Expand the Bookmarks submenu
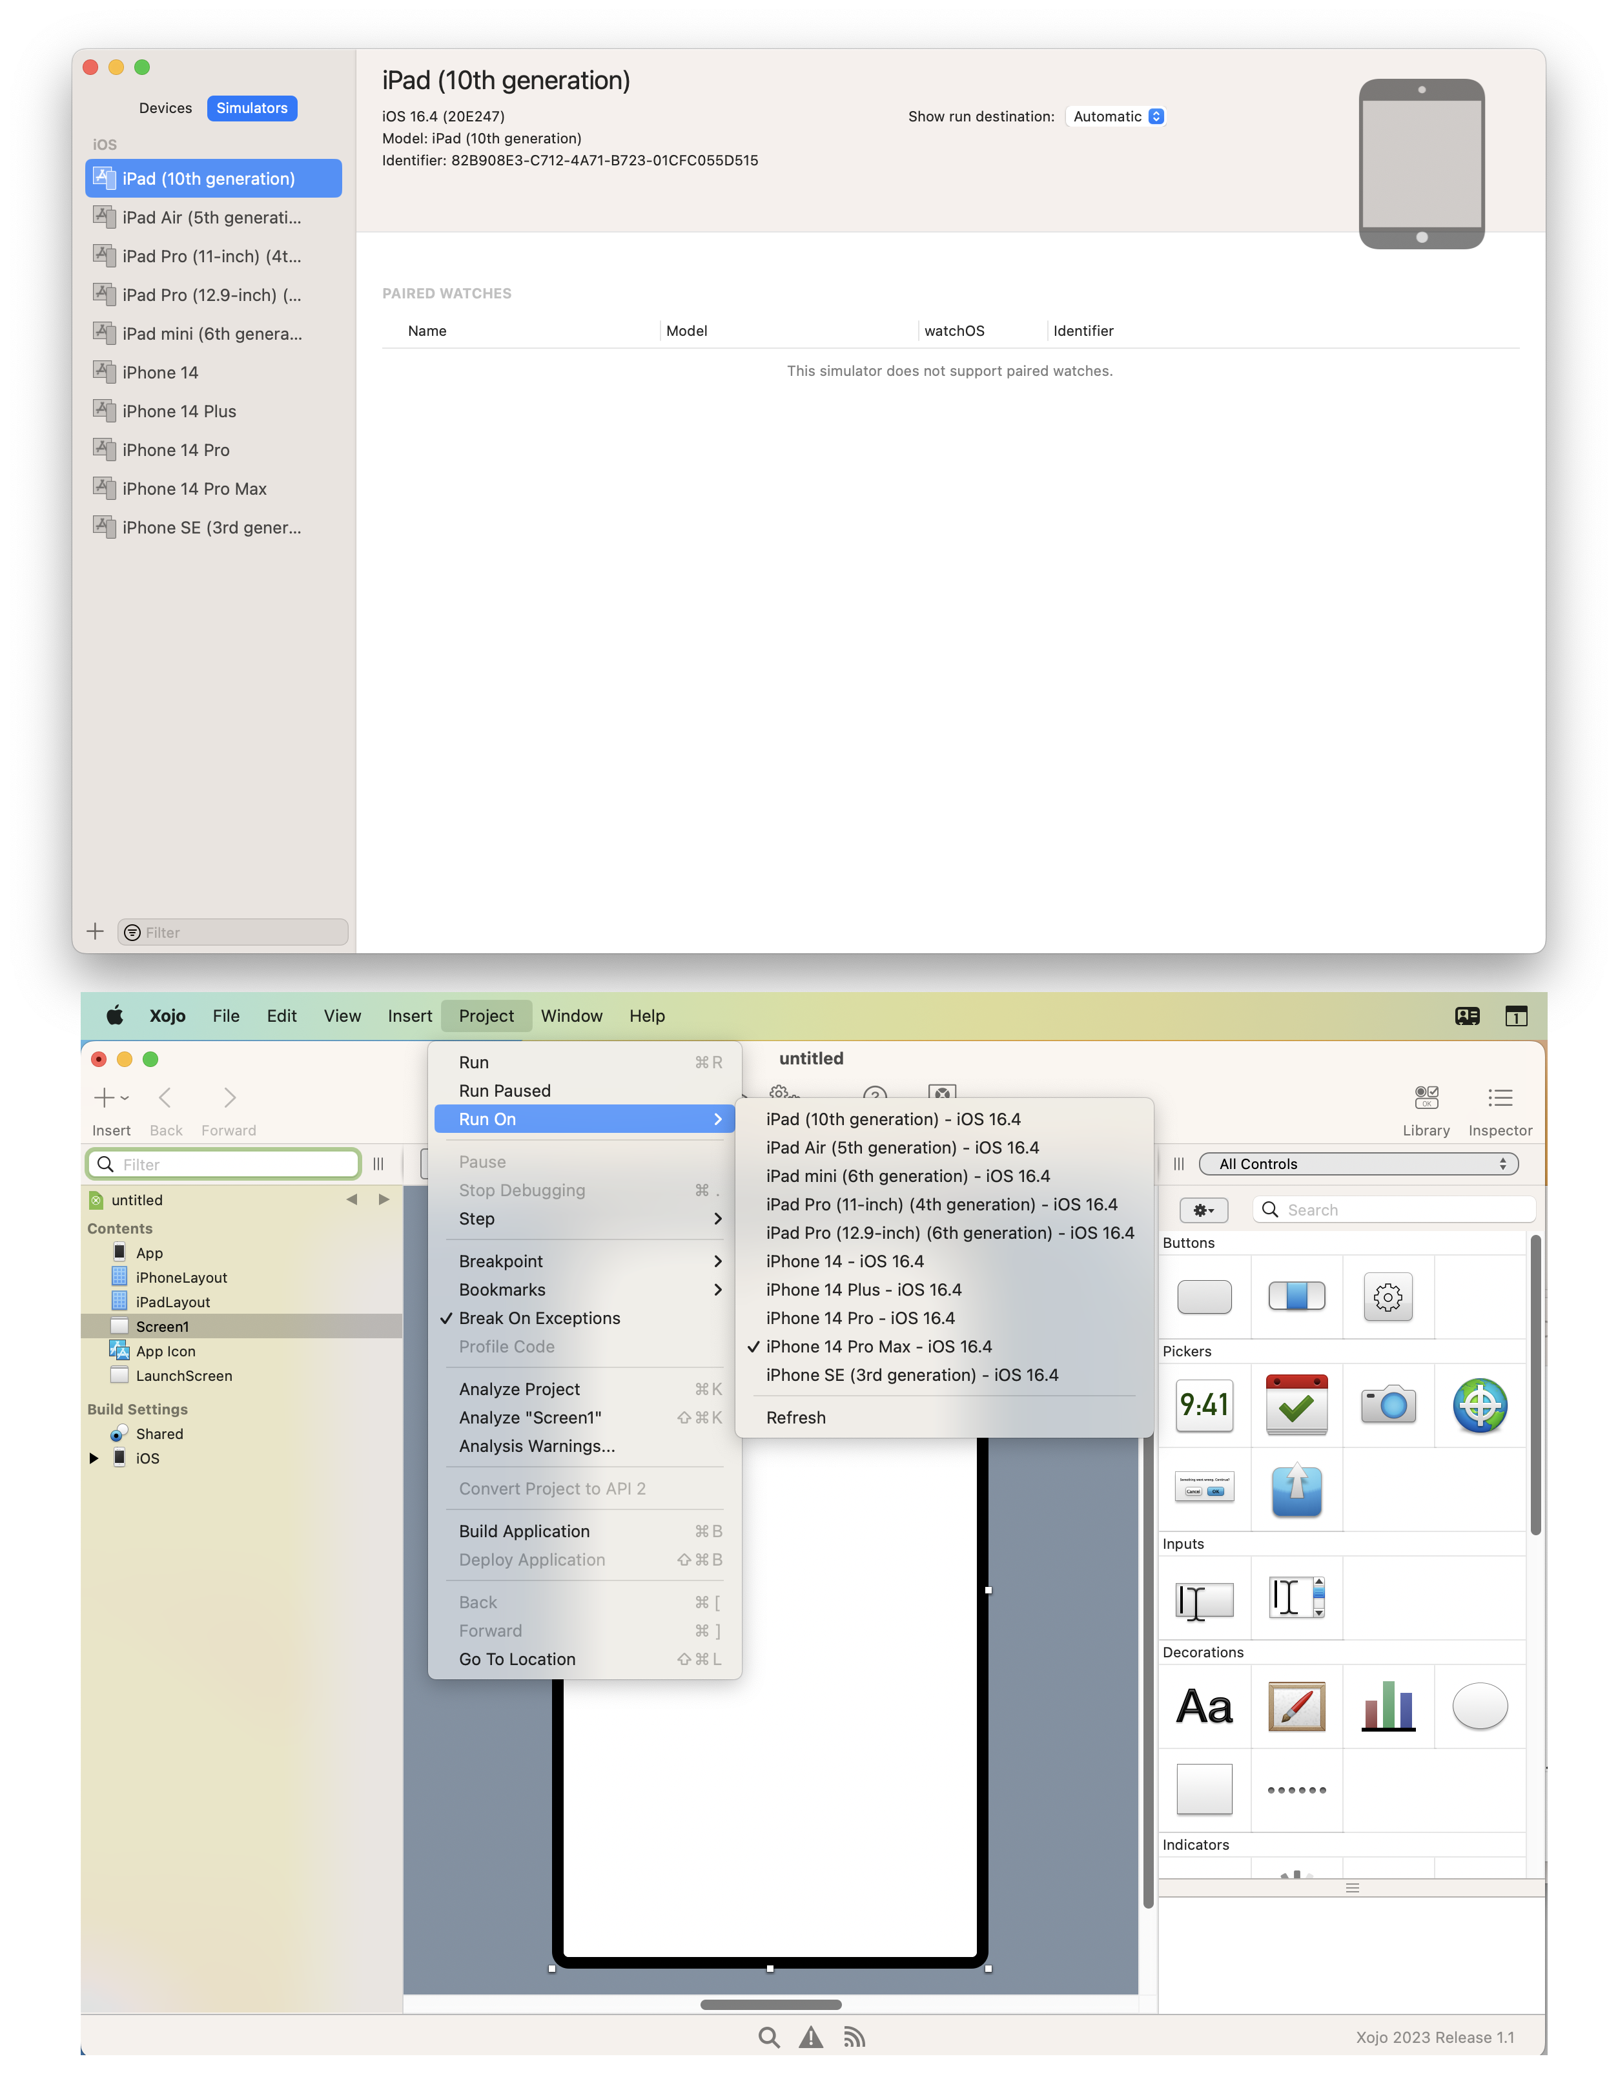 [x=585, y=1289]
